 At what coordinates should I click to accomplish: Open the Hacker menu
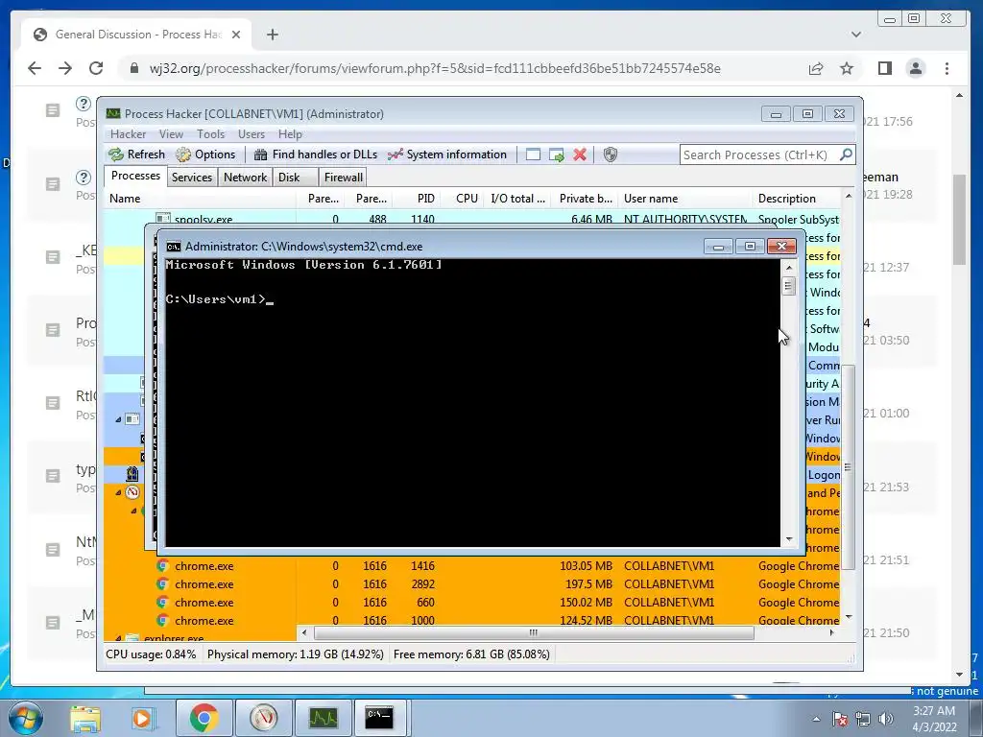tap(128, 134)
